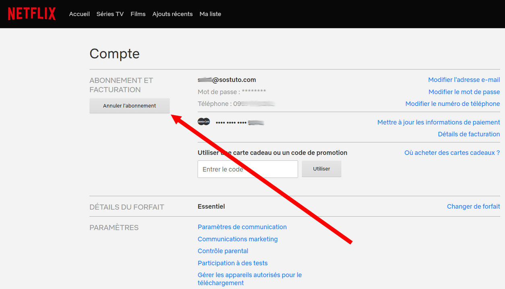The image size is (505, 289).
Task: Open Ma liste in the navigation
Action: [x=210, y=14]
